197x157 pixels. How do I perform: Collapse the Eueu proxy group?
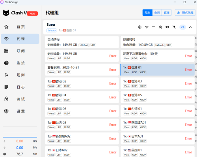coord(190,27)
